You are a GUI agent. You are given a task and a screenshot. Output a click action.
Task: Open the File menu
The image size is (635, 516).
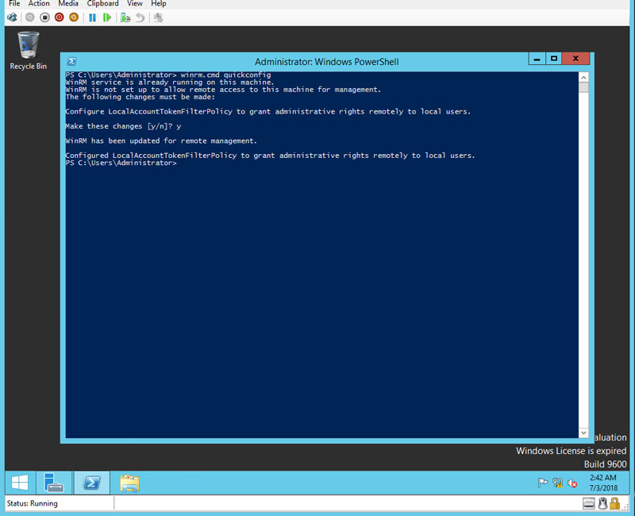click(x=13, y=4)
